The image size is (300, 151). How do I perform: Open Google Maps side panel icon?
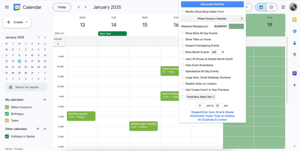coord(295,55)
